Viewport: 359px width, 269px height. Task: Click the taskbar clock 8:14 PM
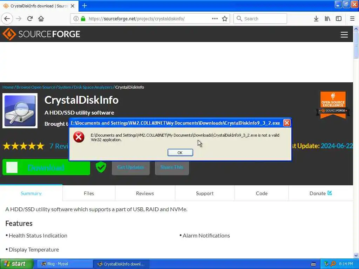(346, 264)
